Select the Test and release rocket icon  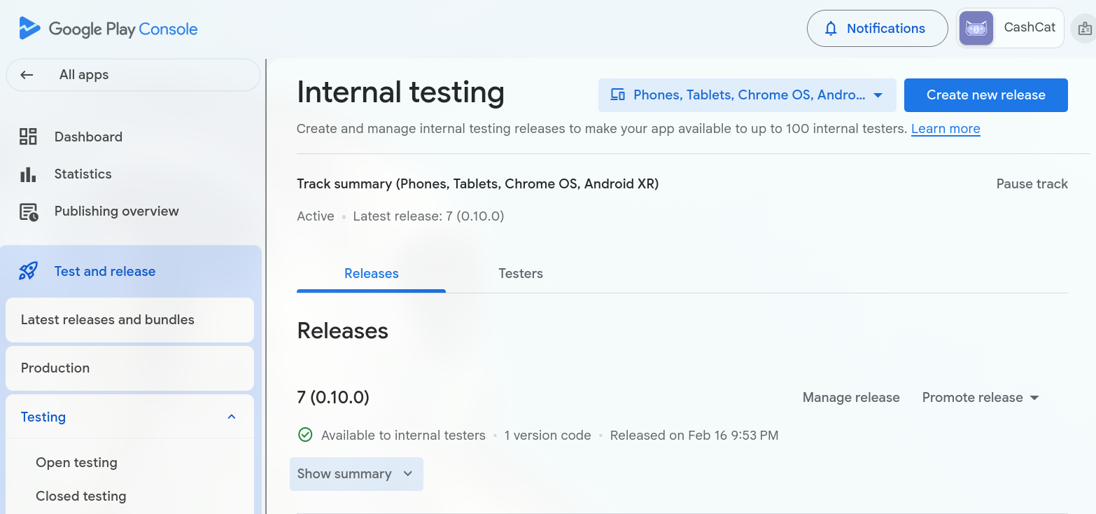click(x=28, y=271)
